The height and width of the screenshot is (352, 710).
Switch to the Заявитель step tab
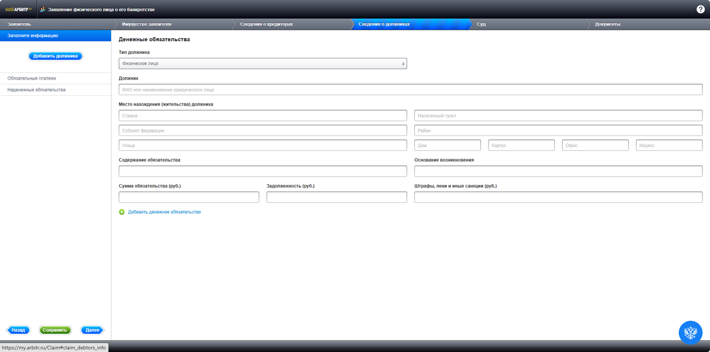click(x=56, y=24)
